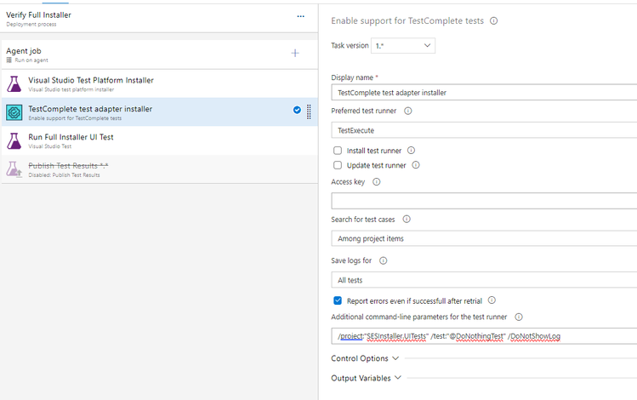Click the Access key input field
Viewport: 637px width, 400px height.
point(484,201)
